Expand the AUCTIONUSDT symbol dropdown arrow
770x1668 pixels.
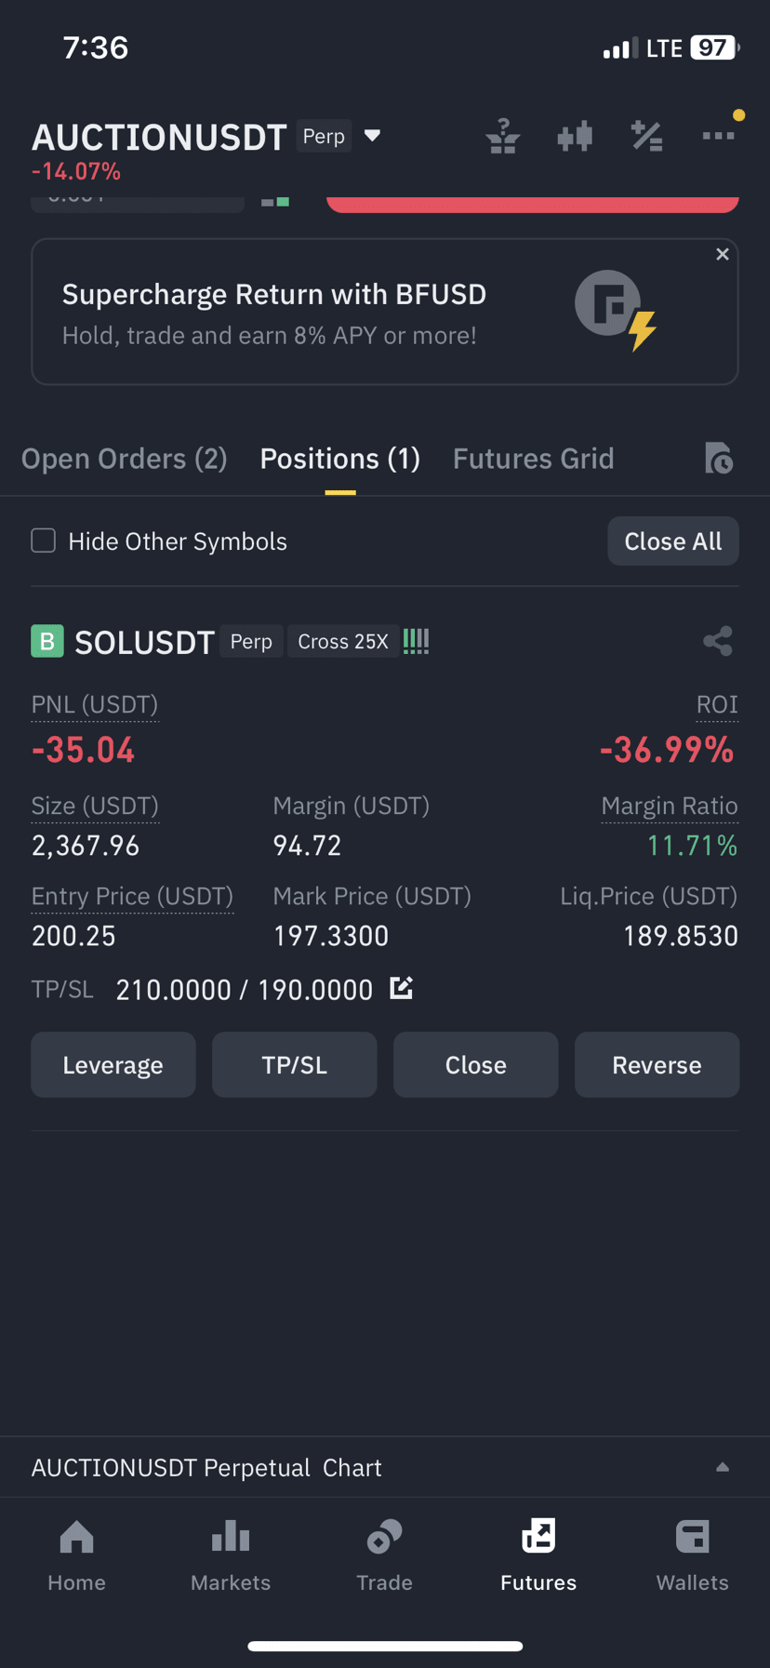tap(372, 136)
